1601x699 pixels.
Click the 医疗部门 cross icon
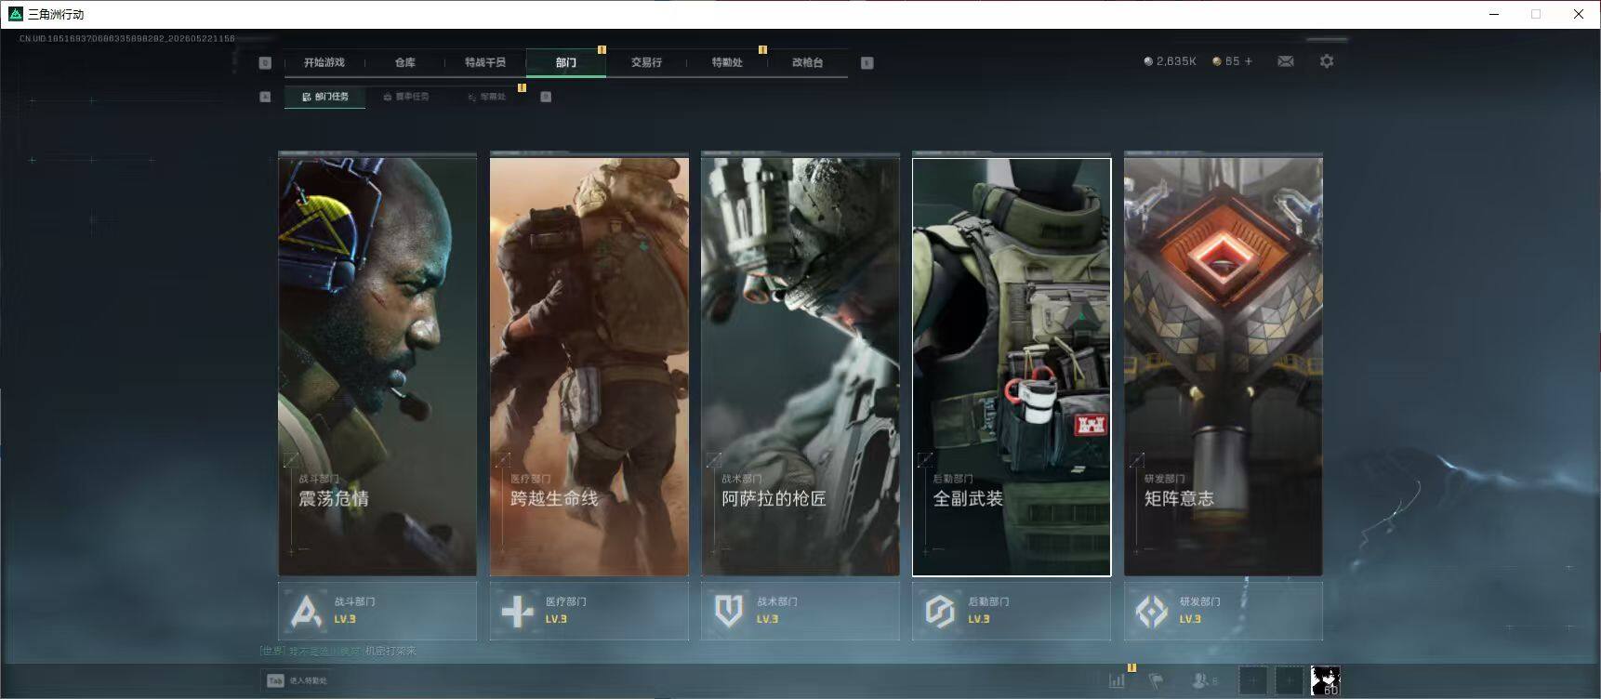click(517, 611)
